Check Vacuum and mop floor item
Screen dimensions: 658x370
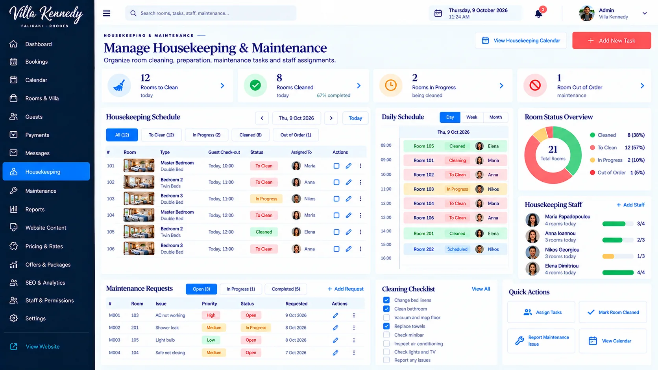pos(386,317)
